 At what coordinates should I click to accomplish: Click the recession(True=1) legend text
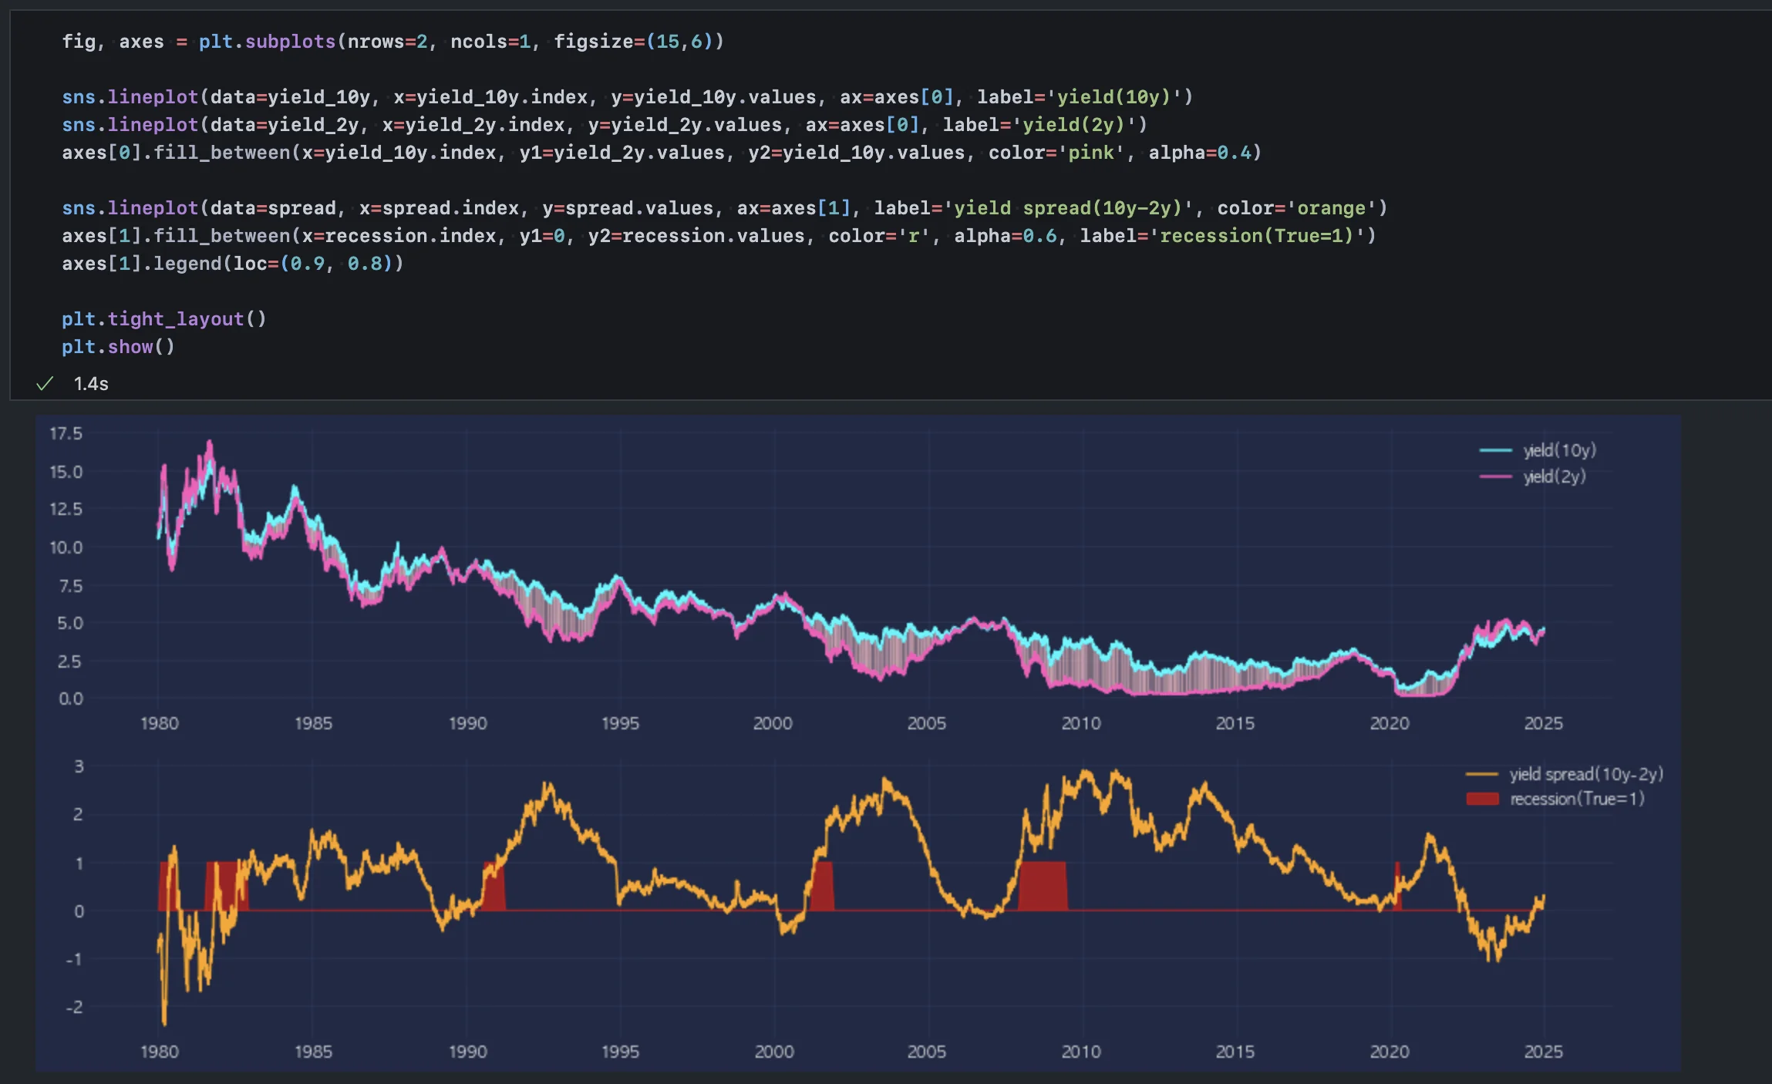pos(1577,799)
